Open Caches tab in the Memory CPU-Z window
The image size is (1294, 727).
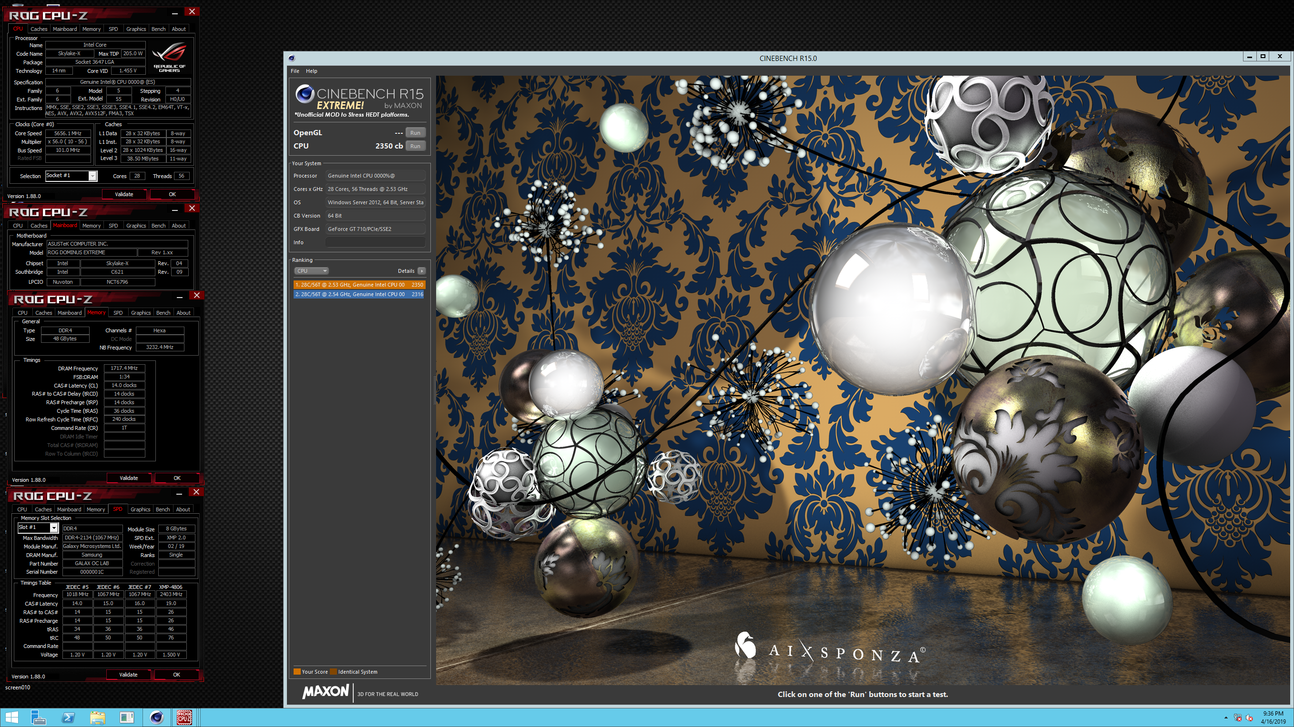click(44, 313)
